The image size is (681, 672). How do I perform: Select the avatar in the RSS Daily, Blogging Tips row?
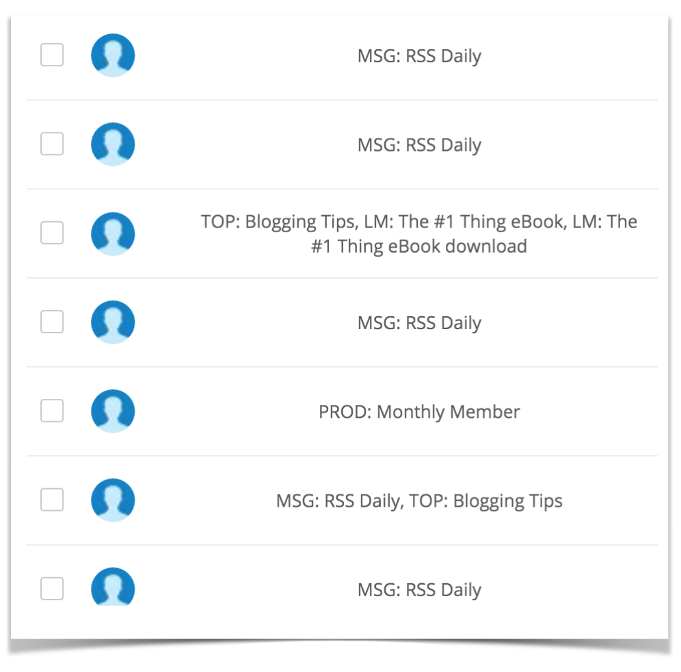[113, 500]
